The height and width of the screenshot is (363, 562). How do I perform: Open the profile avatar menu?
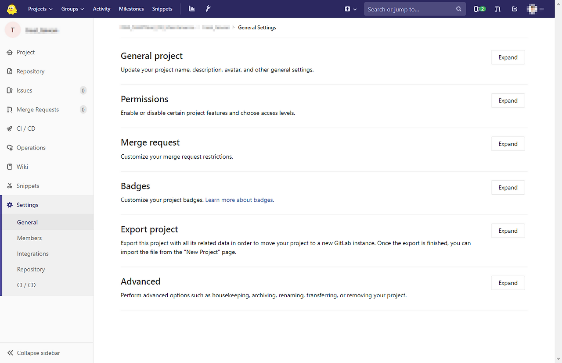tap(532, 9)
